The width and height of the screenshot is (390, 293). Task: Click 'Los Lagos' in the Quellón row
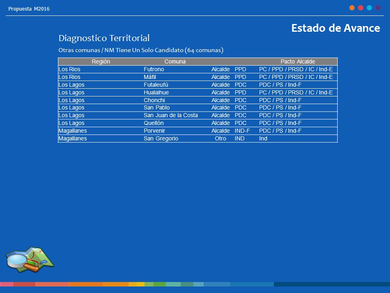[x=71, y=123]
